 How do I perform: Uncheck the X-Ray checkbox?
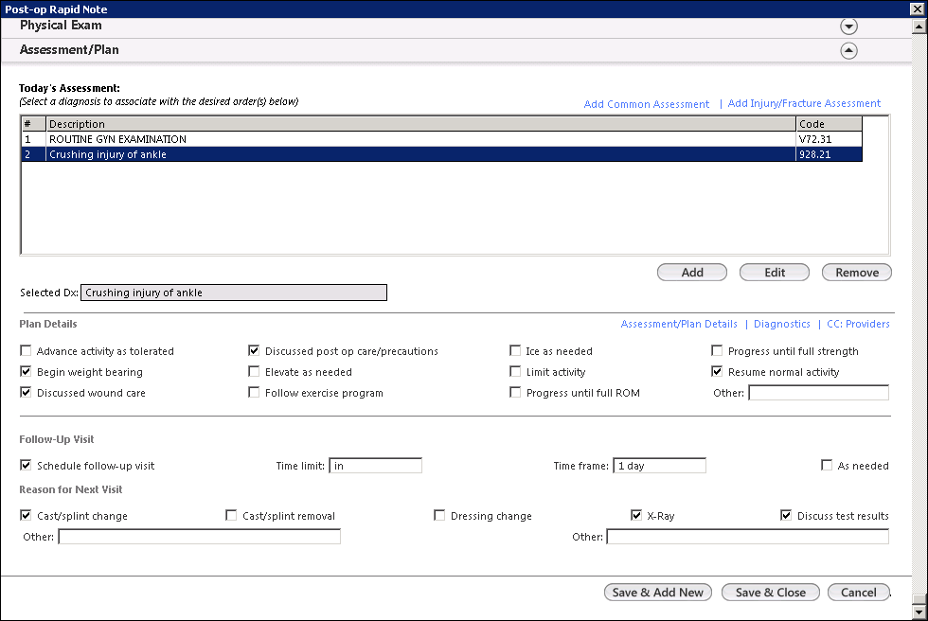pos(636,515)
